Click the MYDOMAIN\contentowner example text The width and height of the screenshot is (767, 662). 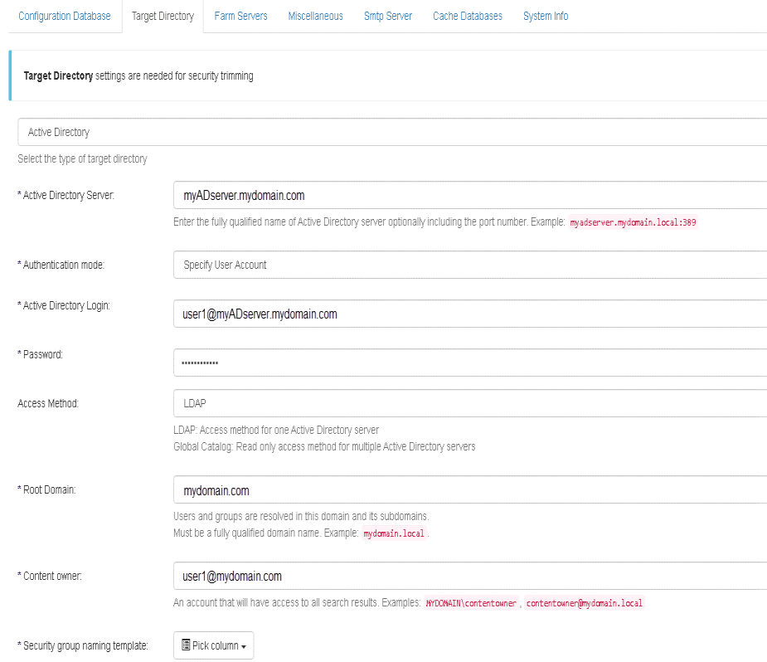coord(471,603)
